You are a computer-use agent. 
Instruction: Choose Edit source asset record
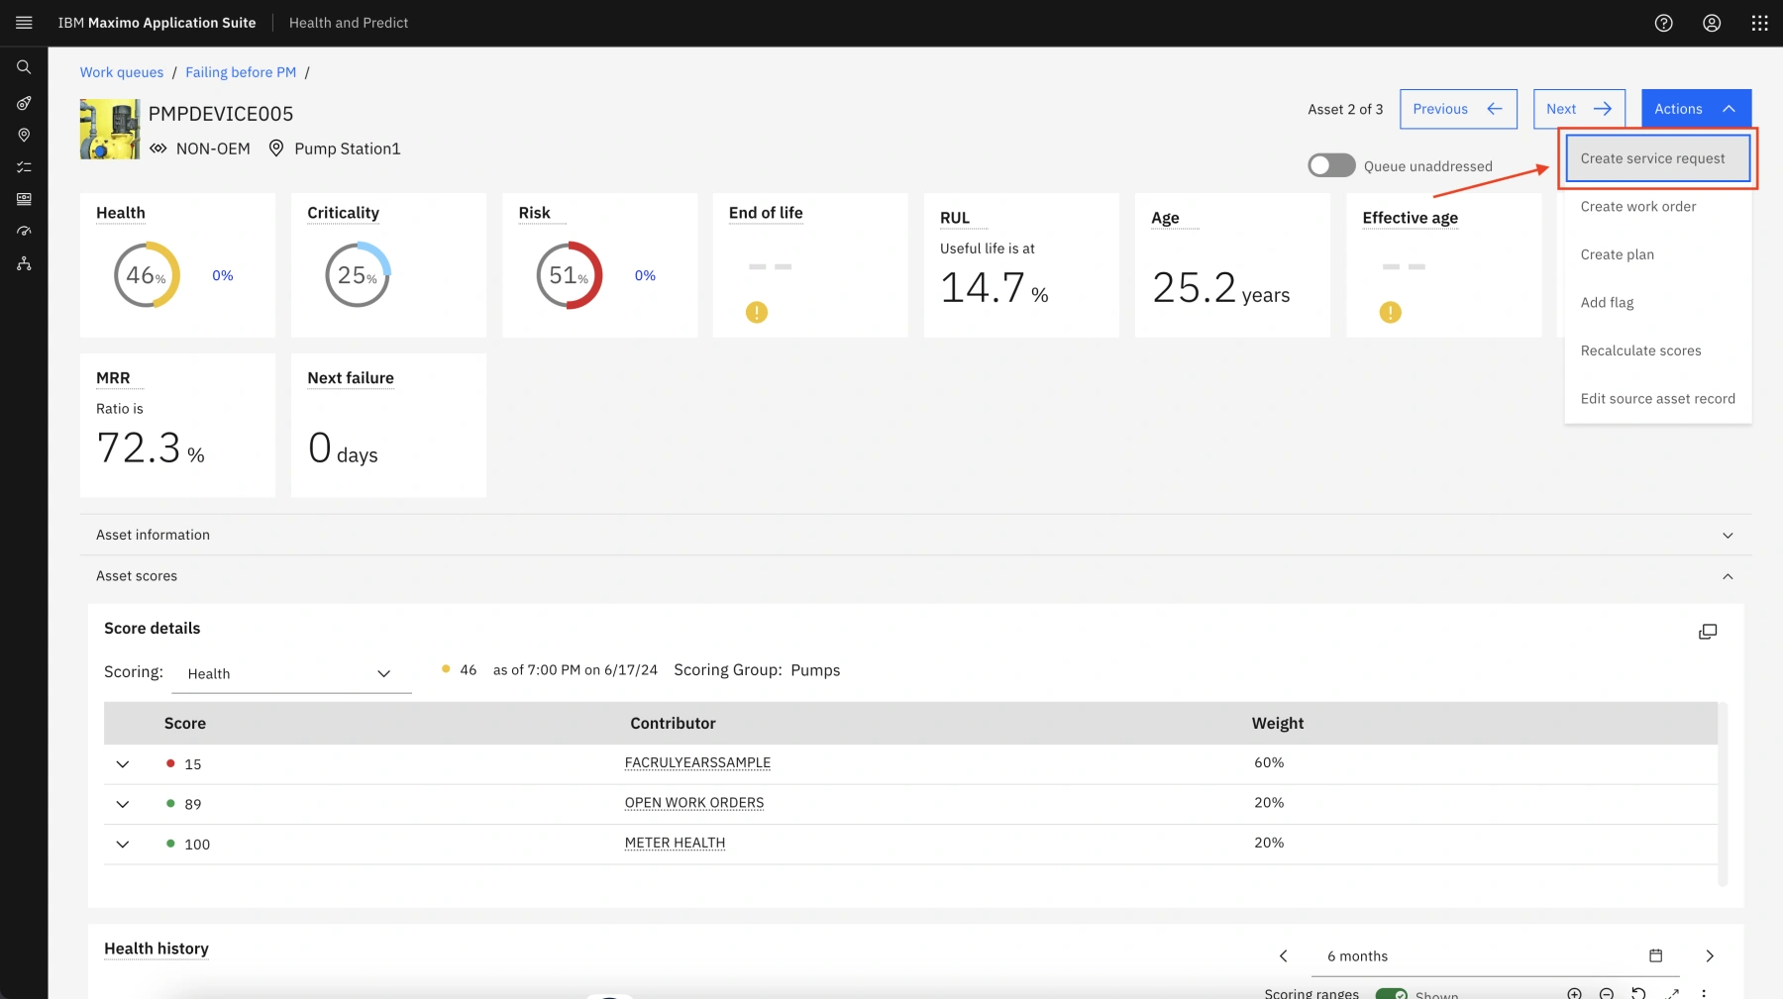click(x=1658, y=398)
